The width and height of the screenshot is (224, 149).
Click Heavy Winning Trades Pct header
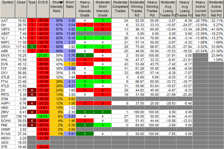[152, 9]
